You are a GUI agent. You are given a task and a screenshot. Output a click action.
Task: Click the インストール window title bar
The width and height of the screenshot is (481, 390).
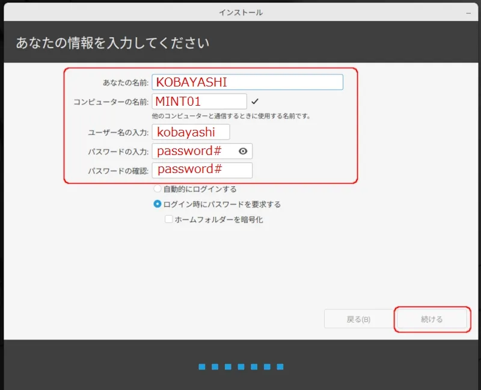click(x=240, y=12)
